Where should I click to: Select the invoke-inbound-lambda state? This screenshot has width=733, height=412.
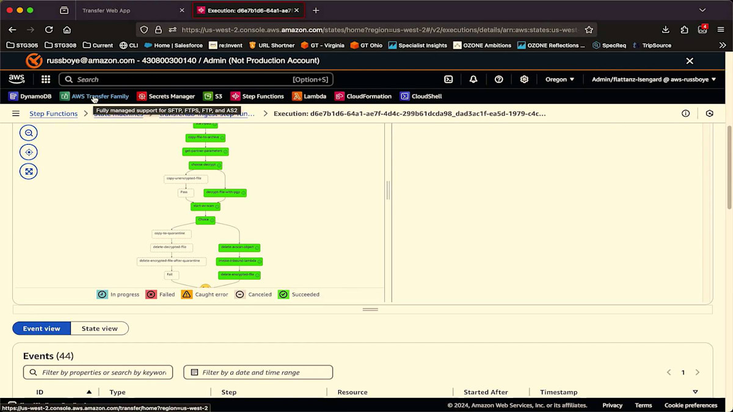(x=239, y=261)
